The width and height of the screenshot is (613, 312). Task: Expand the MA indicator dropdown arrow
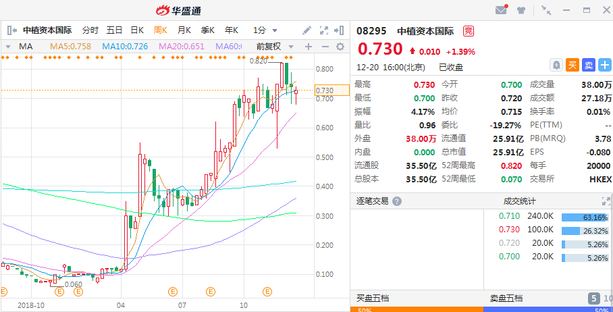(8, 47)
